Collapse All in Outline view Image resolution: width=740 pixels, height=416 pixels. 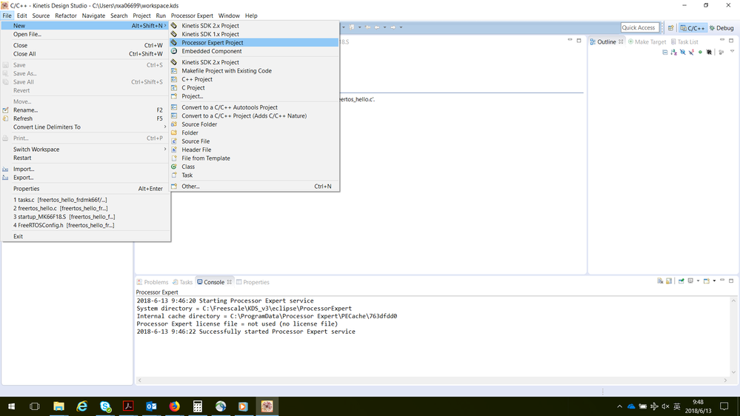coord(665,52)
